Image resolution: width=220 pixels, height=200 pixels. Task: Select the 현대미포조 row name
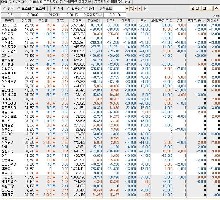point(9,116)
